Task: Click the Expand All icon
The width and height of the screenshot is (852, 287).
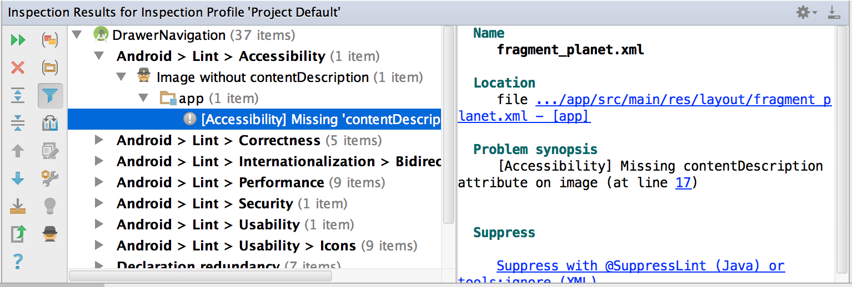Action: 18,95
